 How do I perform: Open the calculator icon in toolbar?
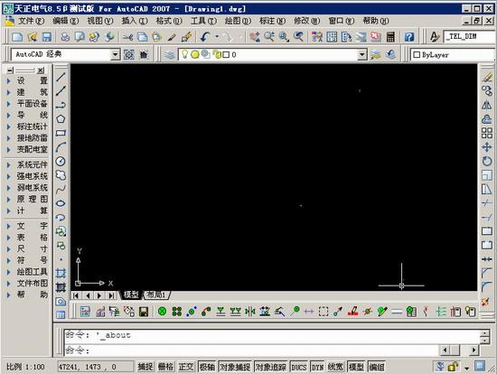click(x=390, y=37)
